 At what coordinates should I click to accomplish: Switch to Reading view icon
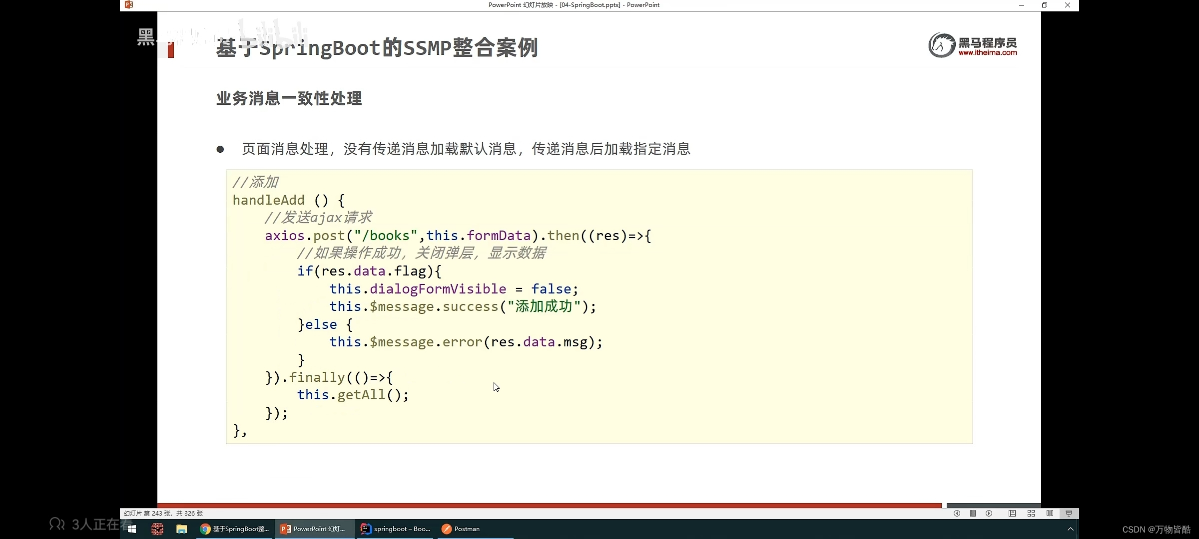coord(1050,513)
